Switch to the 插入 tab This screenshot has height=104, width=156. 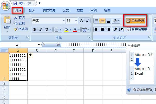pyautogui.click(x=32, y=10)
